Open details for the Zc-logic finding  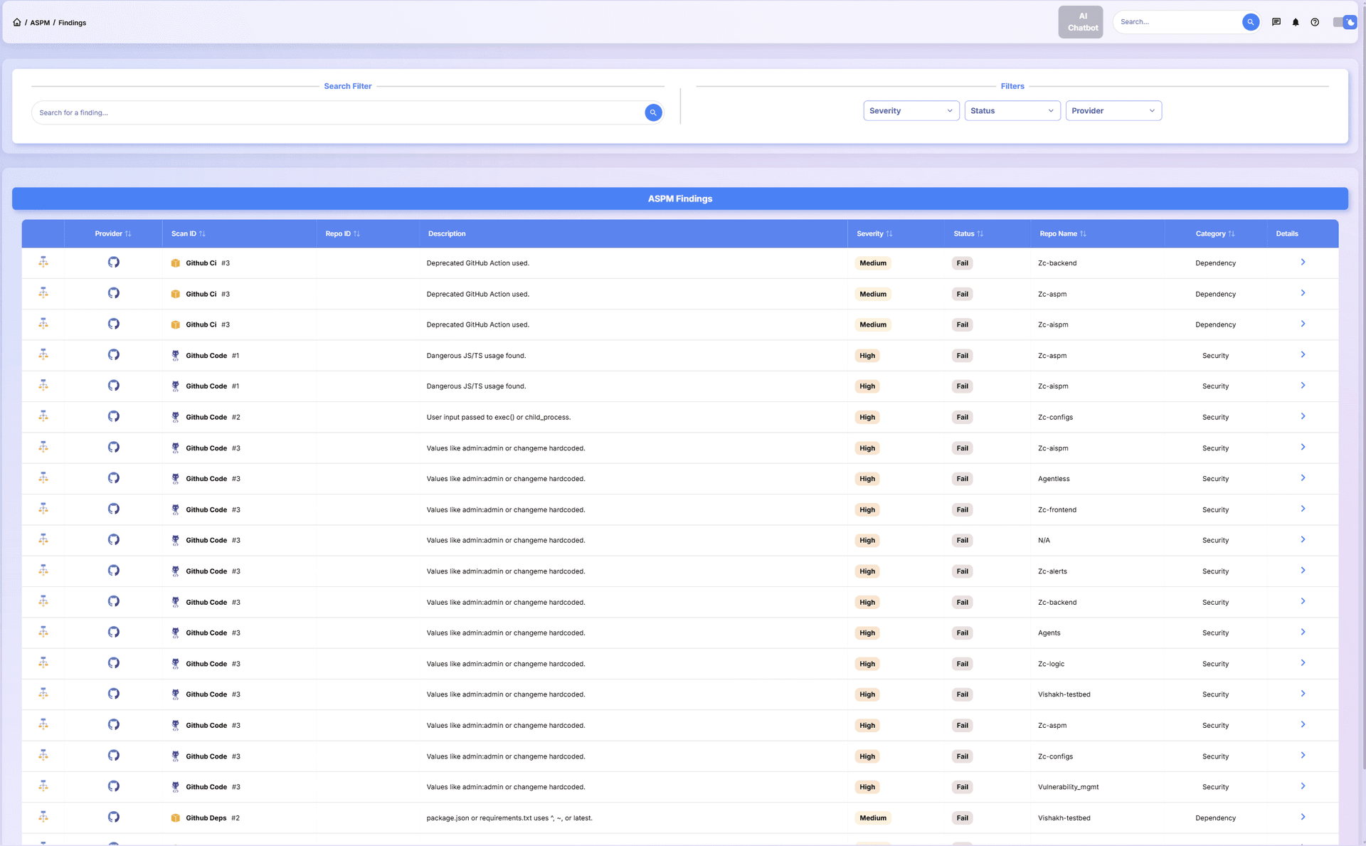(1303, 663)
